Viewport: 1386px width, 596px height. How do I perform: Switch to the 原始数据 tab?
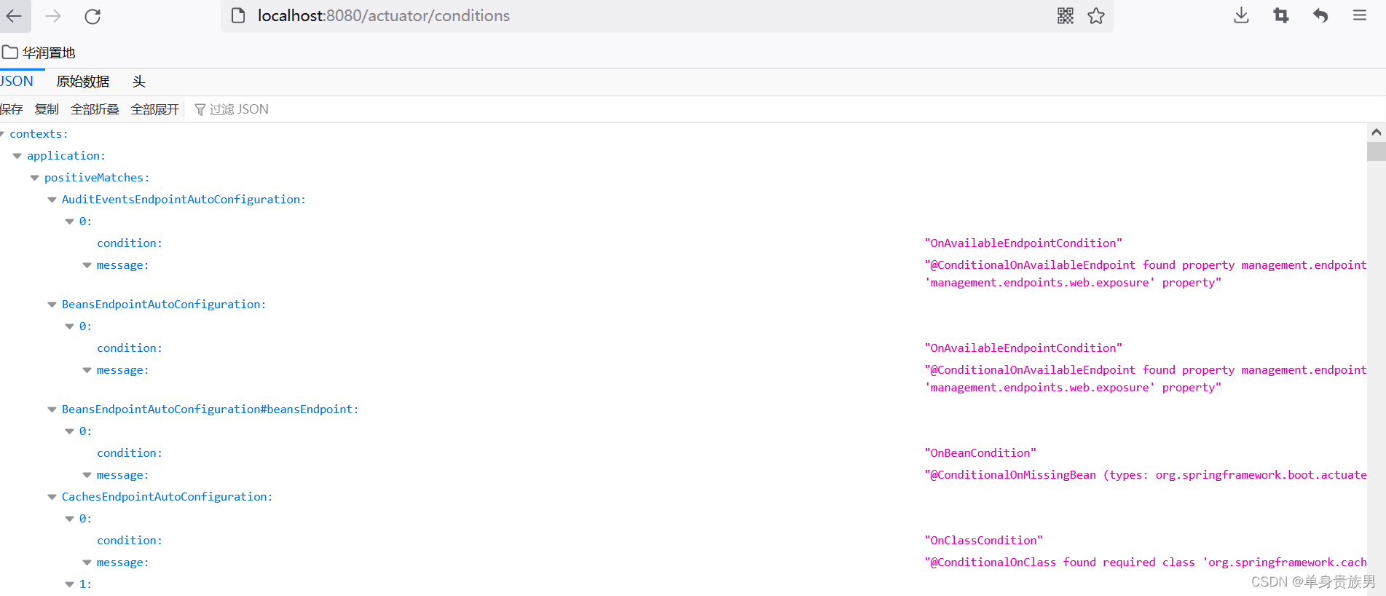point(83,82)
